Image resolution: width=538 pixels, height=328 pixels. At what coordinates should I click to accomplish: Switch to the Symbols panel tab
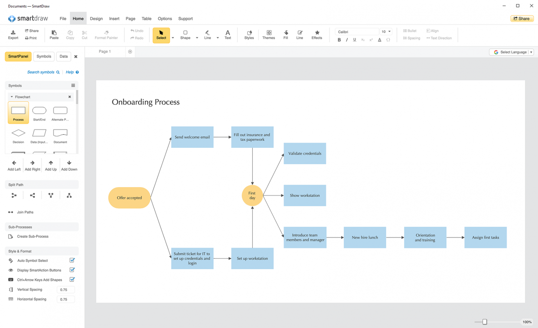[44, 56]
